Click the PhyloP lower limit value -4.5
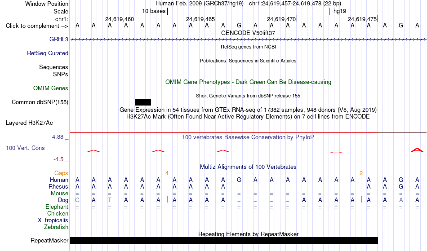This screenshot has height=251, width=427. (x=58, y=159)
